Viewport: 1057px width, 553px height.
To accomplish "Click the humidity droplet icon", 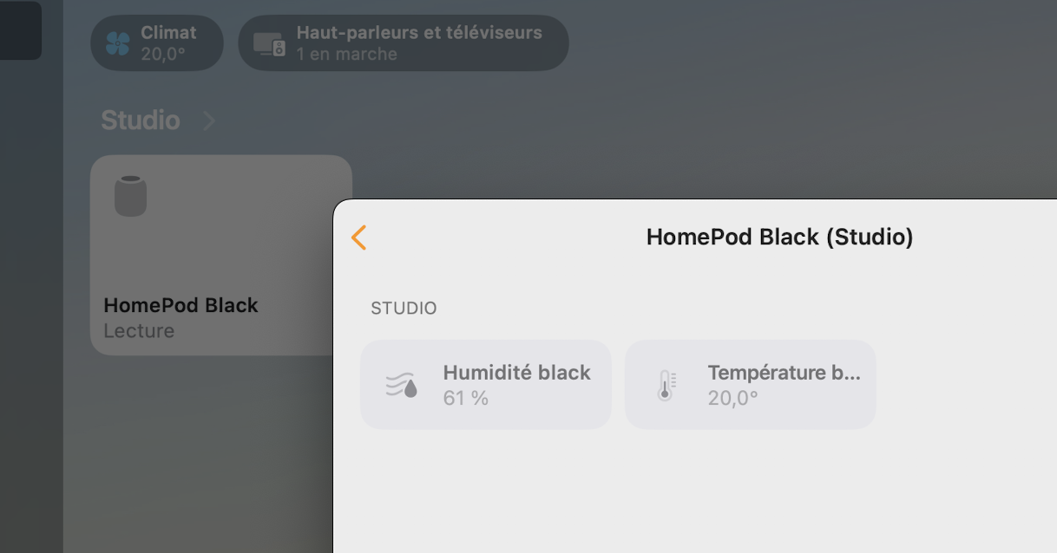I will 401,385.
